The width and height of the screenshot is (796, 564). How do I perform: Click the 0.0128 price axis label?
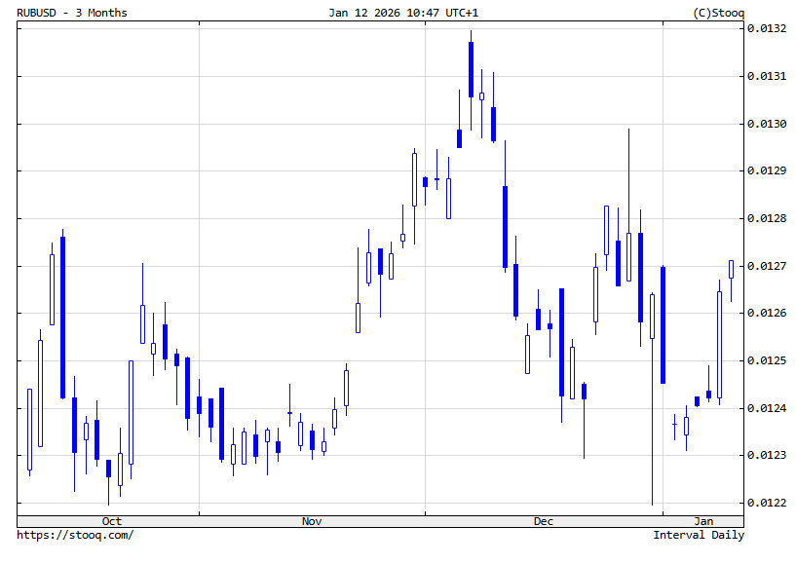point(767,218)
